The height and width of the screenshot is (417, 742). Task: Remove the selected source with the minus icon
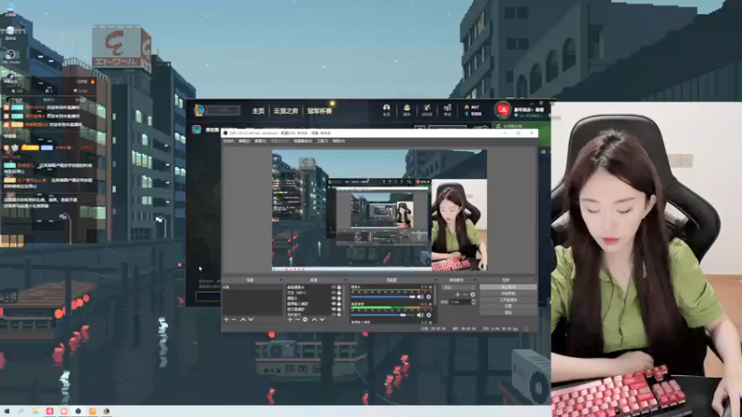298,319
